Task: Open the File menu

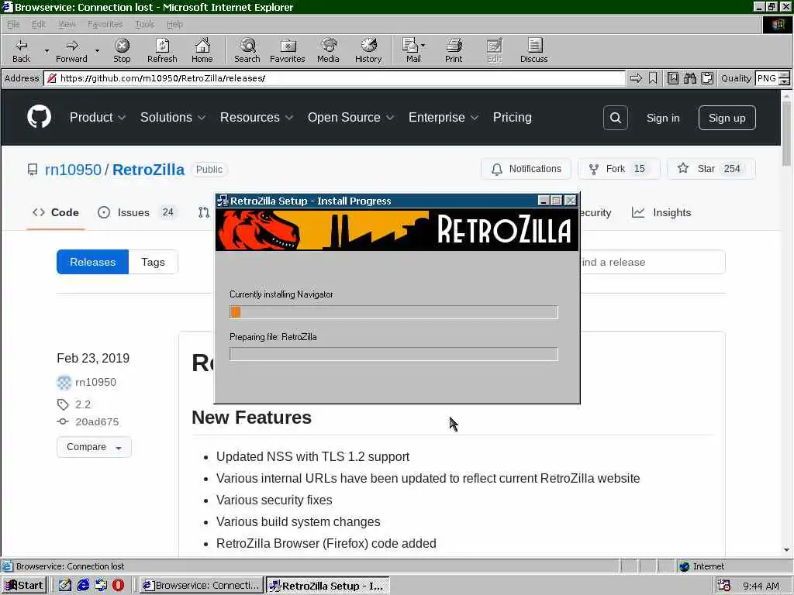Action: pos(13,24)
